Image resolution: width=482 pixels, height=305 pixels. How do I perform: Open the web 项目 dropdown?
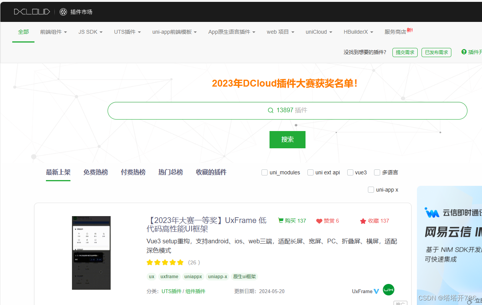[x=281, y=32]
